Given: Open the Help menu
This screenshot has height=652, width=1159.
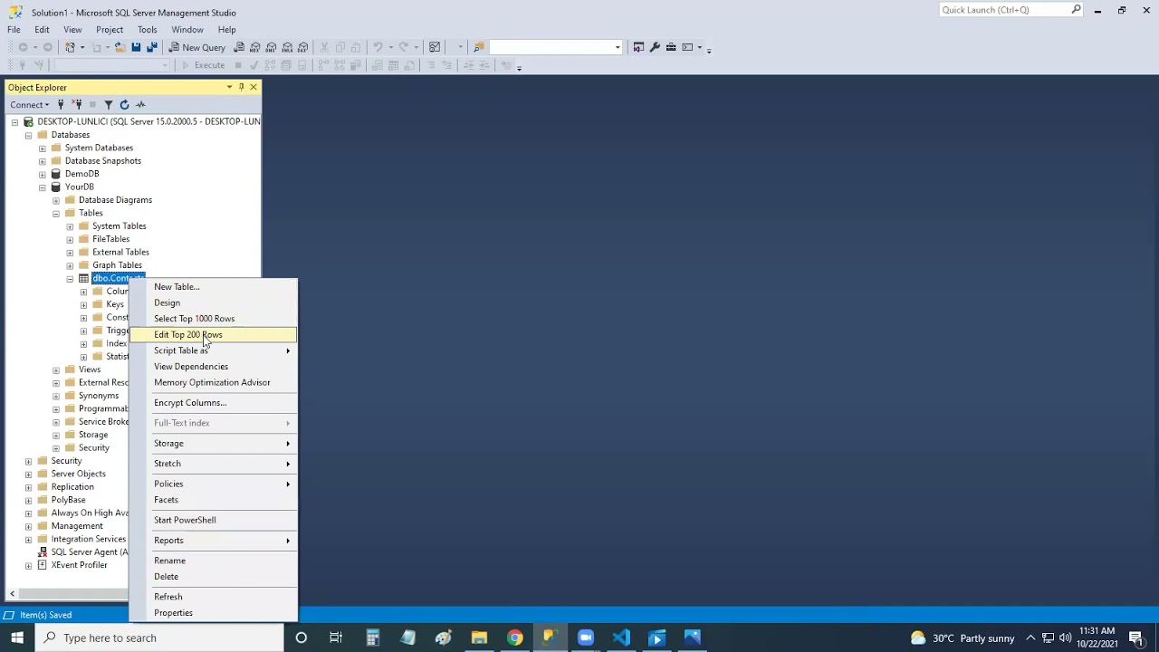Looking at the screenshot, I should (226, 29).
